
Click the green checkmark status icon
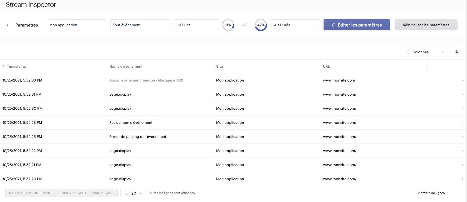pyautogui.click(x=244, y=25)
